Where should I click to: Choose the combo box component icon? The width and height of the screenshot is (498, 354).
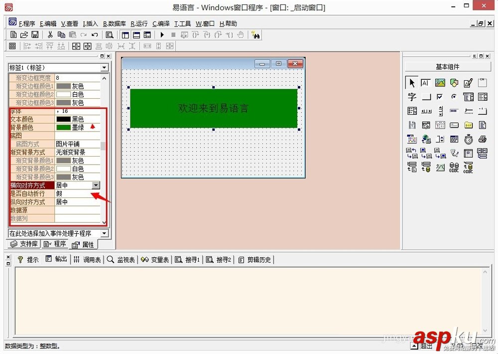(468, 97)
